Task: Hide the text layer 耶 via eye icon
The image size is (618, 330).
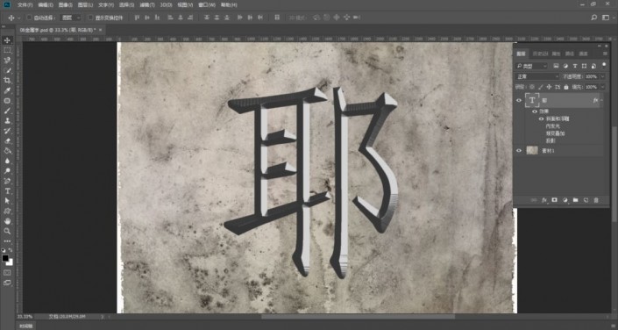Action: point(519,101)
